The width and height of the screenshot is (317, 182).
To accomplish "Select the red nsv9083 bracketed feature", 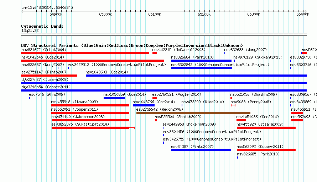I will pos(233,105).
